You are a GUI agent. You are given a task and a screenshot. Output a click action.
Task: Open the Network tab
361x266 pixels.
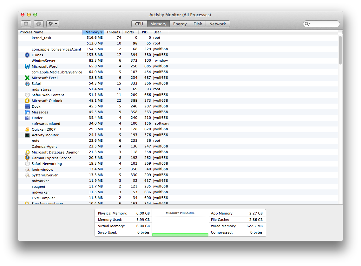pyautogui.click(x=218, y=24)
